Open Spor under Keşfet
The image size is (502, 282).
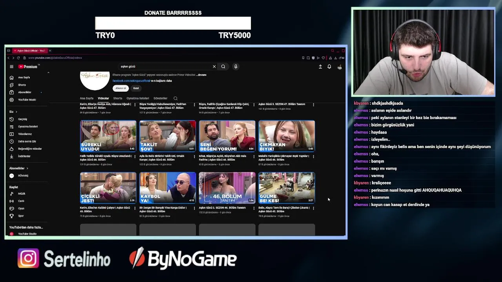click(21, 216)
